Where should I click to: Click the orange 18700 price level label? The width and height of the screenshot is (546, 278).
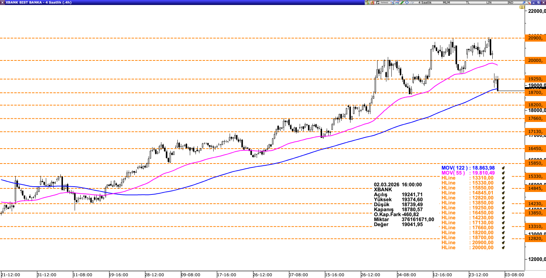tap(535, 92)
